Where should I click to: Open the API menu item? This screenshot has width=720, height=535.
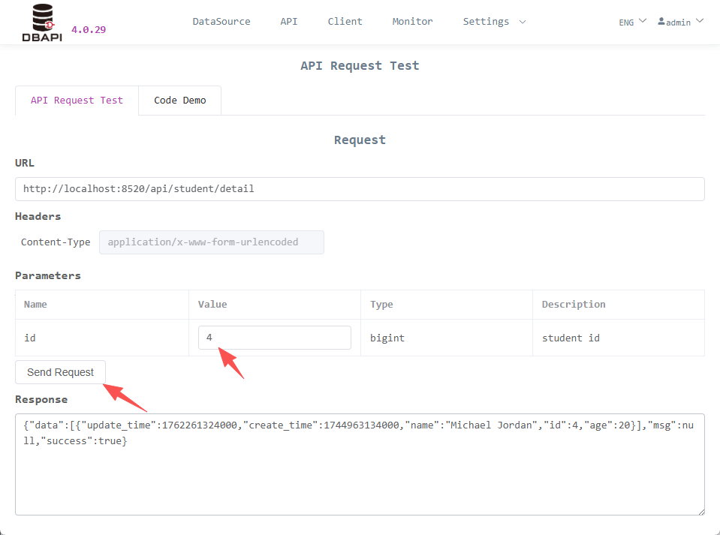(288, 22)
